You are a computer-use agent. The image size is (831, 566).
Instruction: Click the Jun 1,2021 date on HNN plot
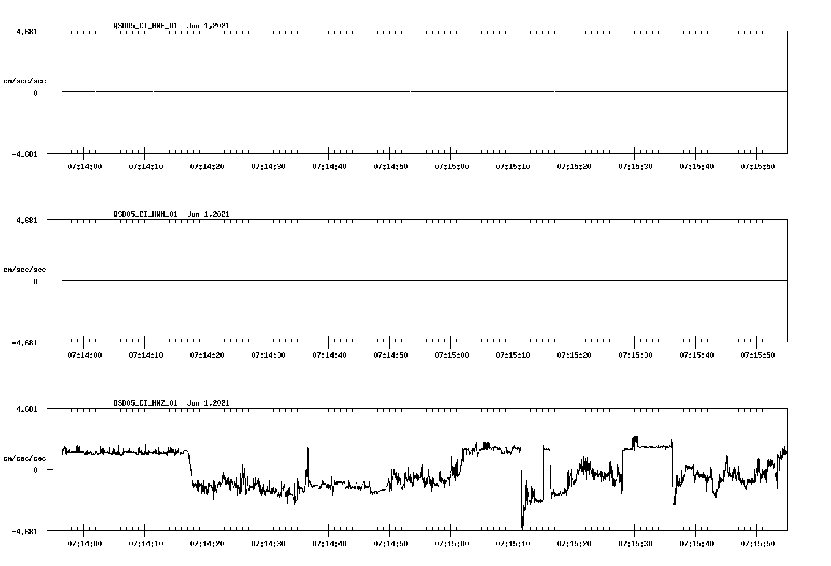click(209, 214)
